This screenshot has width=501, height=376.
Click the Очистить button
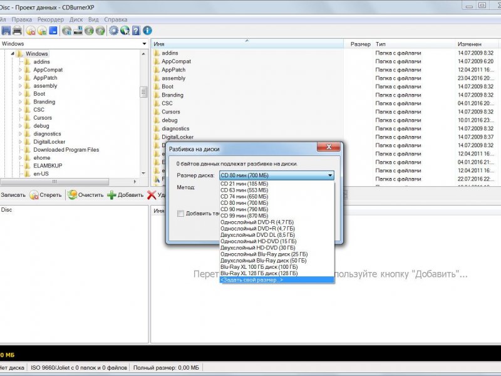pos(86,195)
